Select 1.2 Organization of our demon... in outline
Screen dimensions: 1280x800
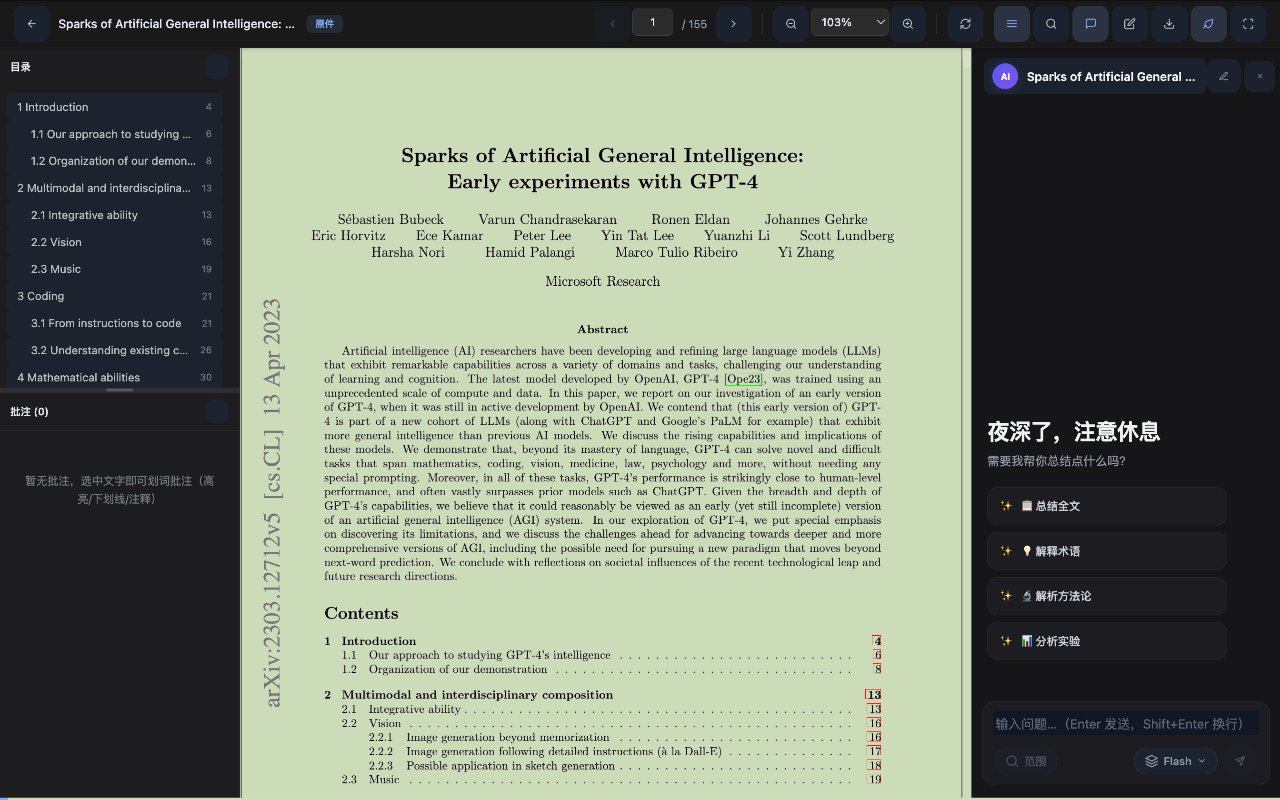[x=114, y=161]
